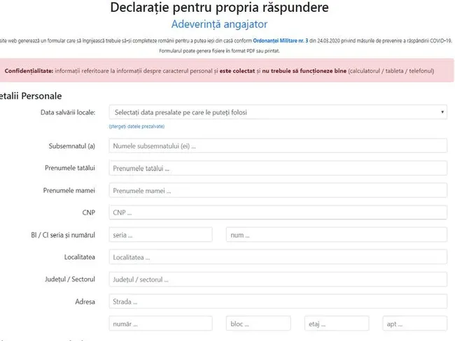Focus the Strada address field
Screen dimensions: 455x341
[x=278, y=302]
